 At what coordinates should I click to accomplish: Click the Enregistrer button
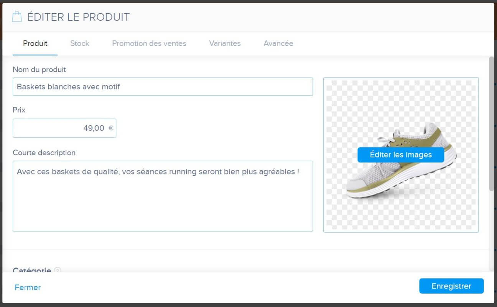(451, 286)
